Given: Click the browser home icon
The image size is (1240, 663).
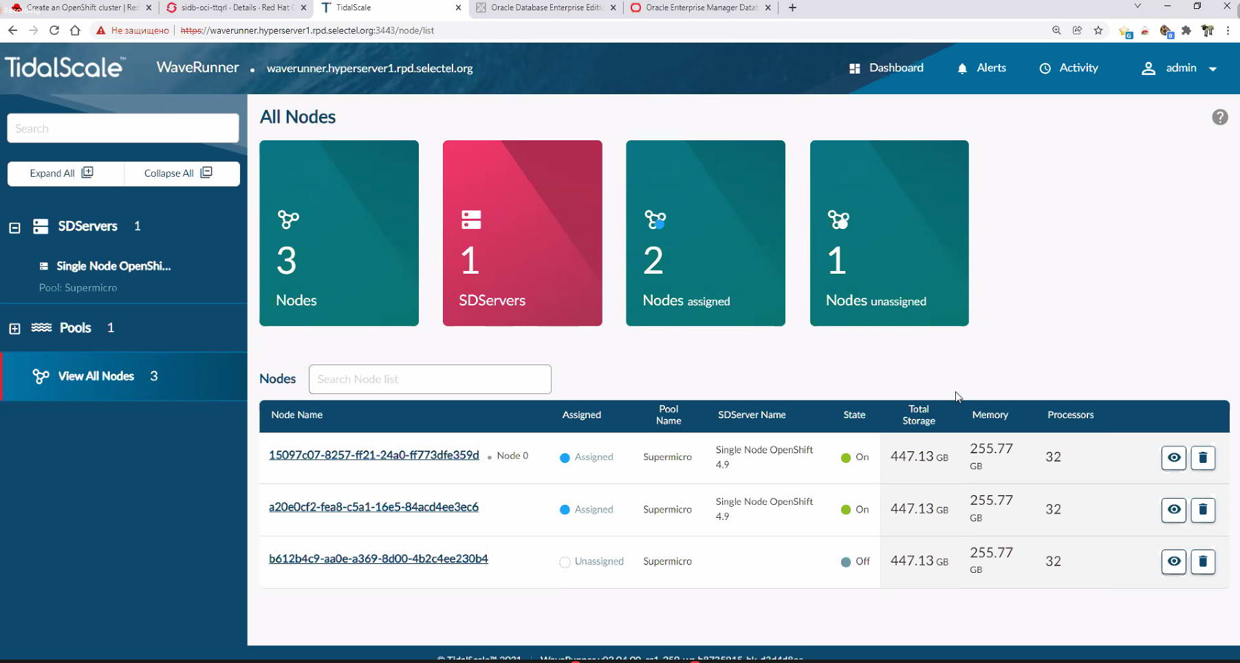Looking at the screenshot, I should pos(75,30).
